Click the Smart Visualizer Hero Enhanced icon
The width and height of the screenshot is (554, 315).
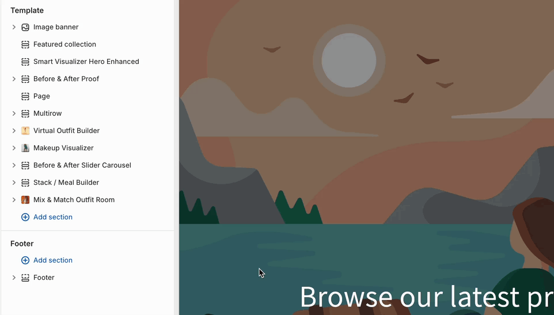tap(25, 62)
